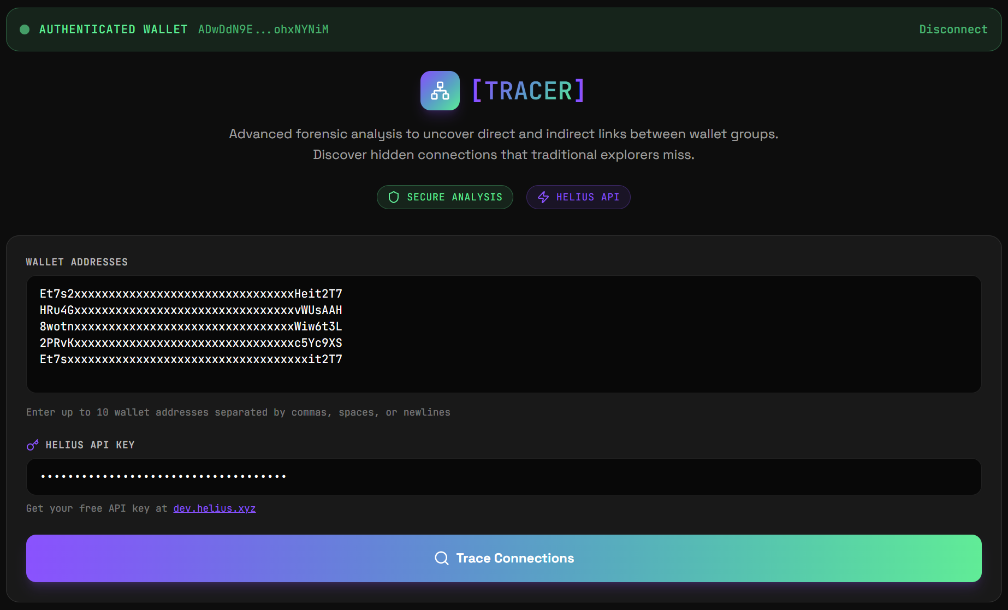The image size is (1008, 610).
Task: Click the Helius API badge
Action: tap(578, 197)
